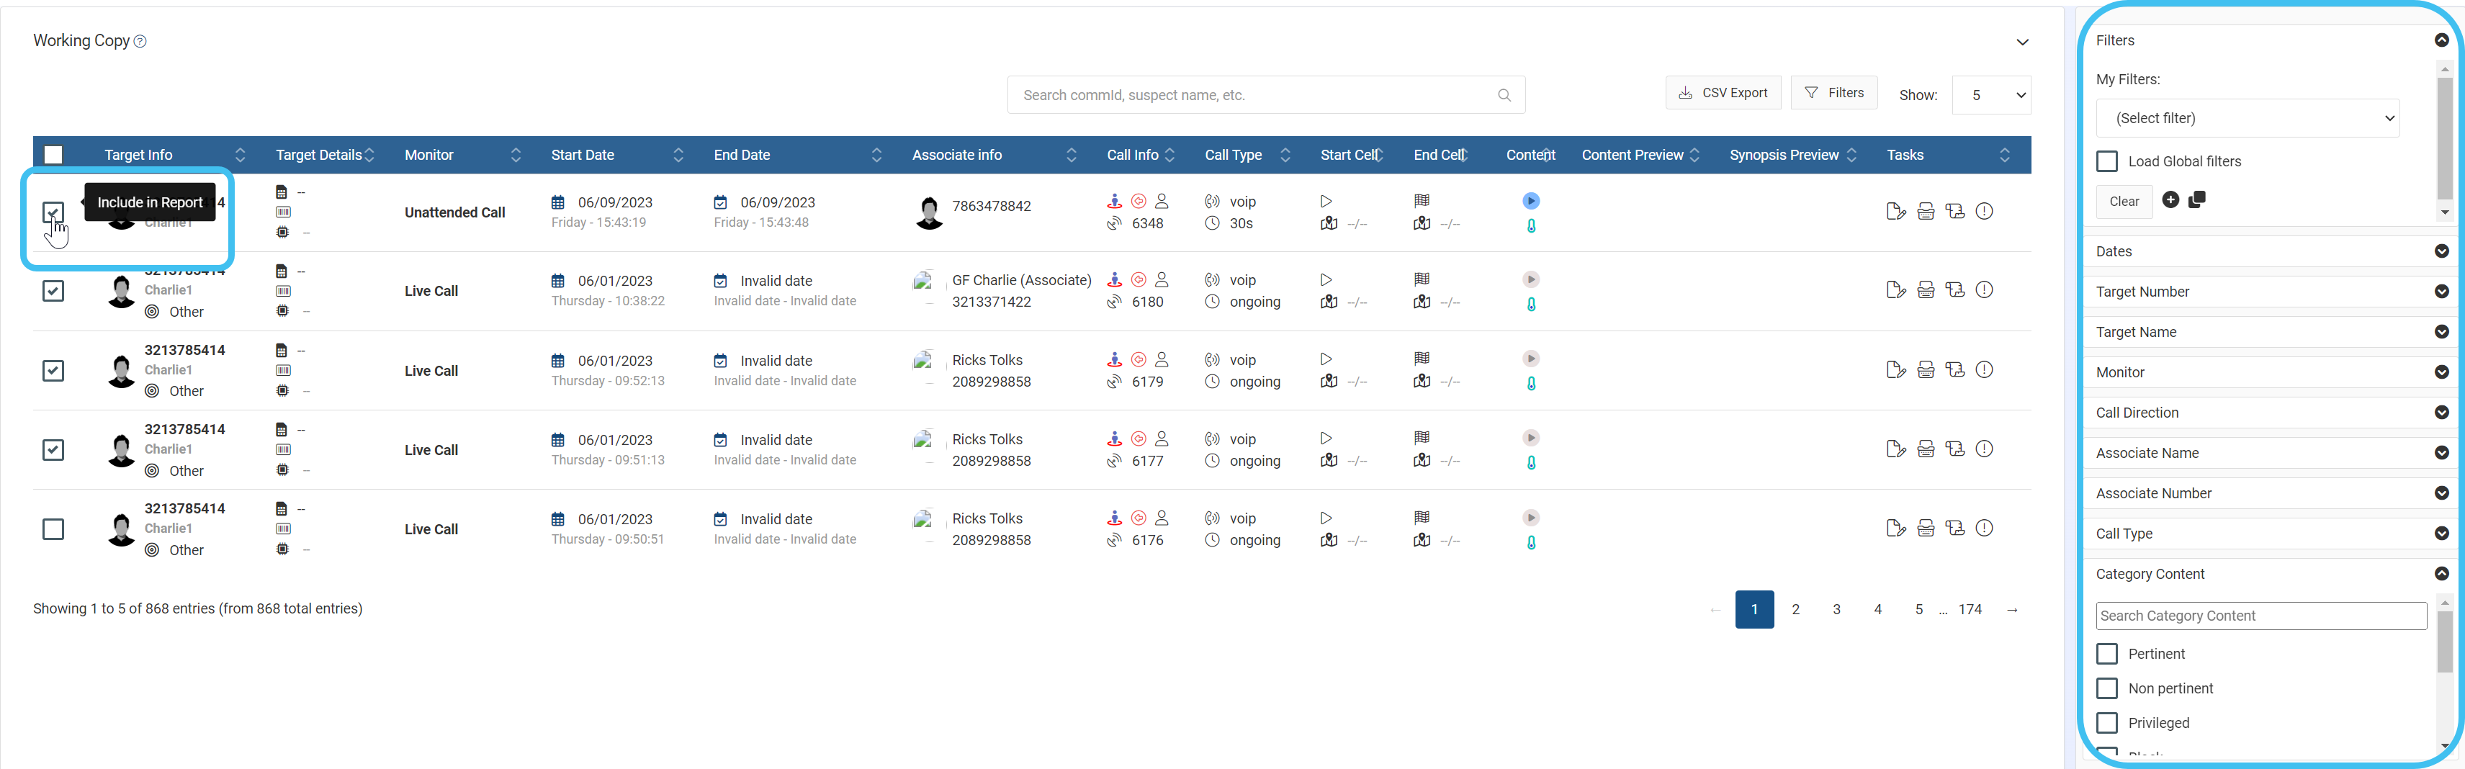Click the thermometer icon for call 6177
The image size is (2465, 769).
[x=1530, y=463]
